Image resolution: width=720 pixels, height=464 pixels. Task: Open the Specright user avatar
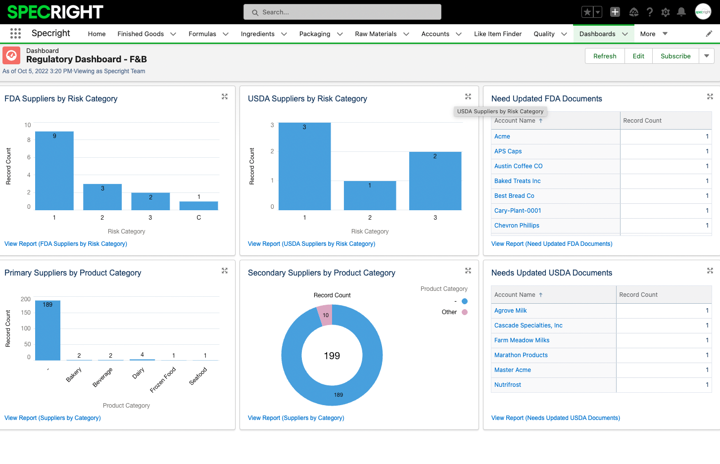[x=703, y=11]
